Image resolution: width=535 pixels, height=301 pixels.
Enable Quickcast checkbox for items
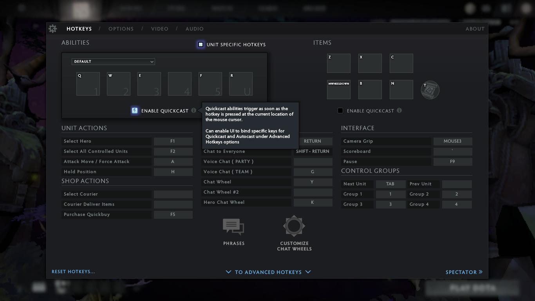click(x=340, y=111)
